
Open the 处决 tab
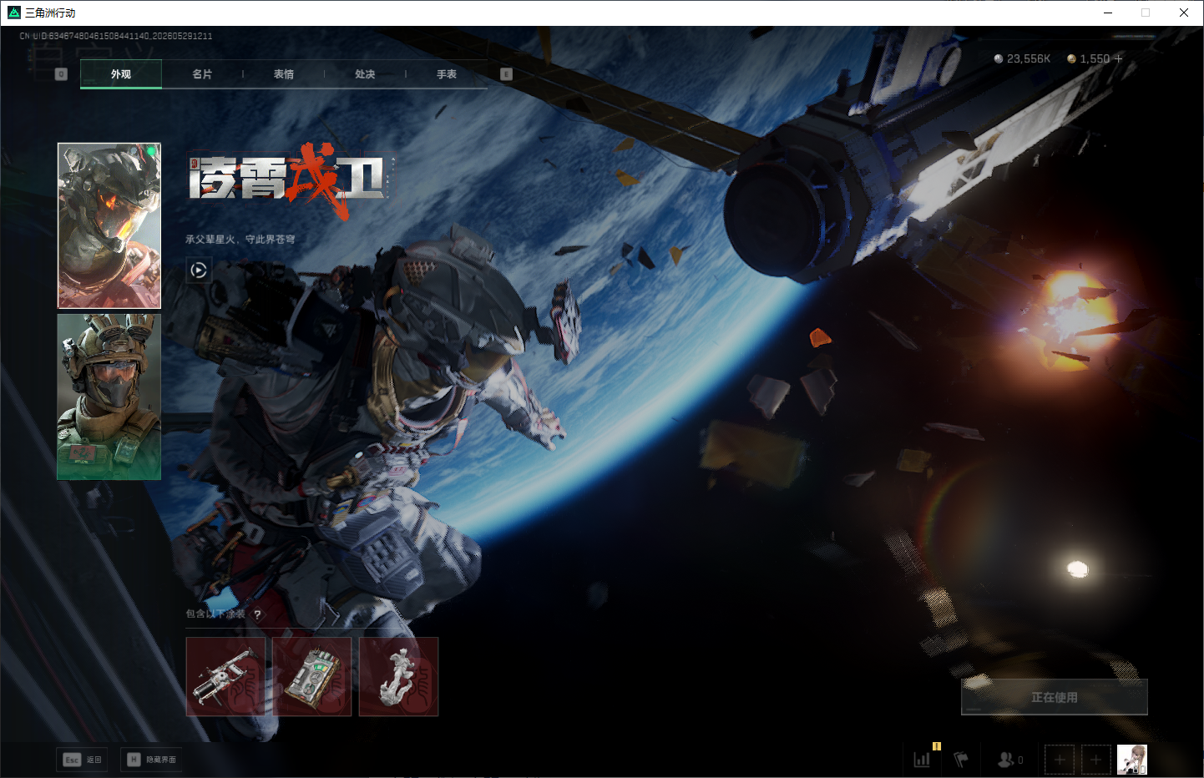point(365,74)
